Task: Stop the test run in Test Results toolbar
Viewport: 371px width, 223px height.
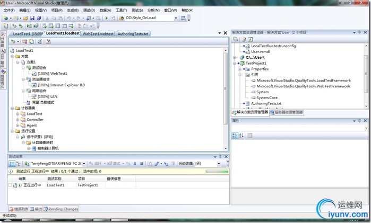Action: (141, 164)
